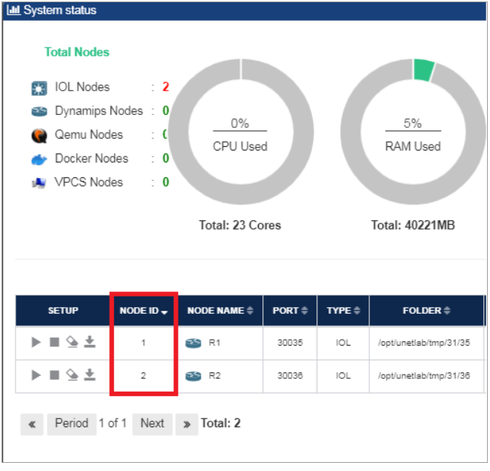Export R1 config with download icon
This screenshot has height=471, width=490.
tap(90, 342)
